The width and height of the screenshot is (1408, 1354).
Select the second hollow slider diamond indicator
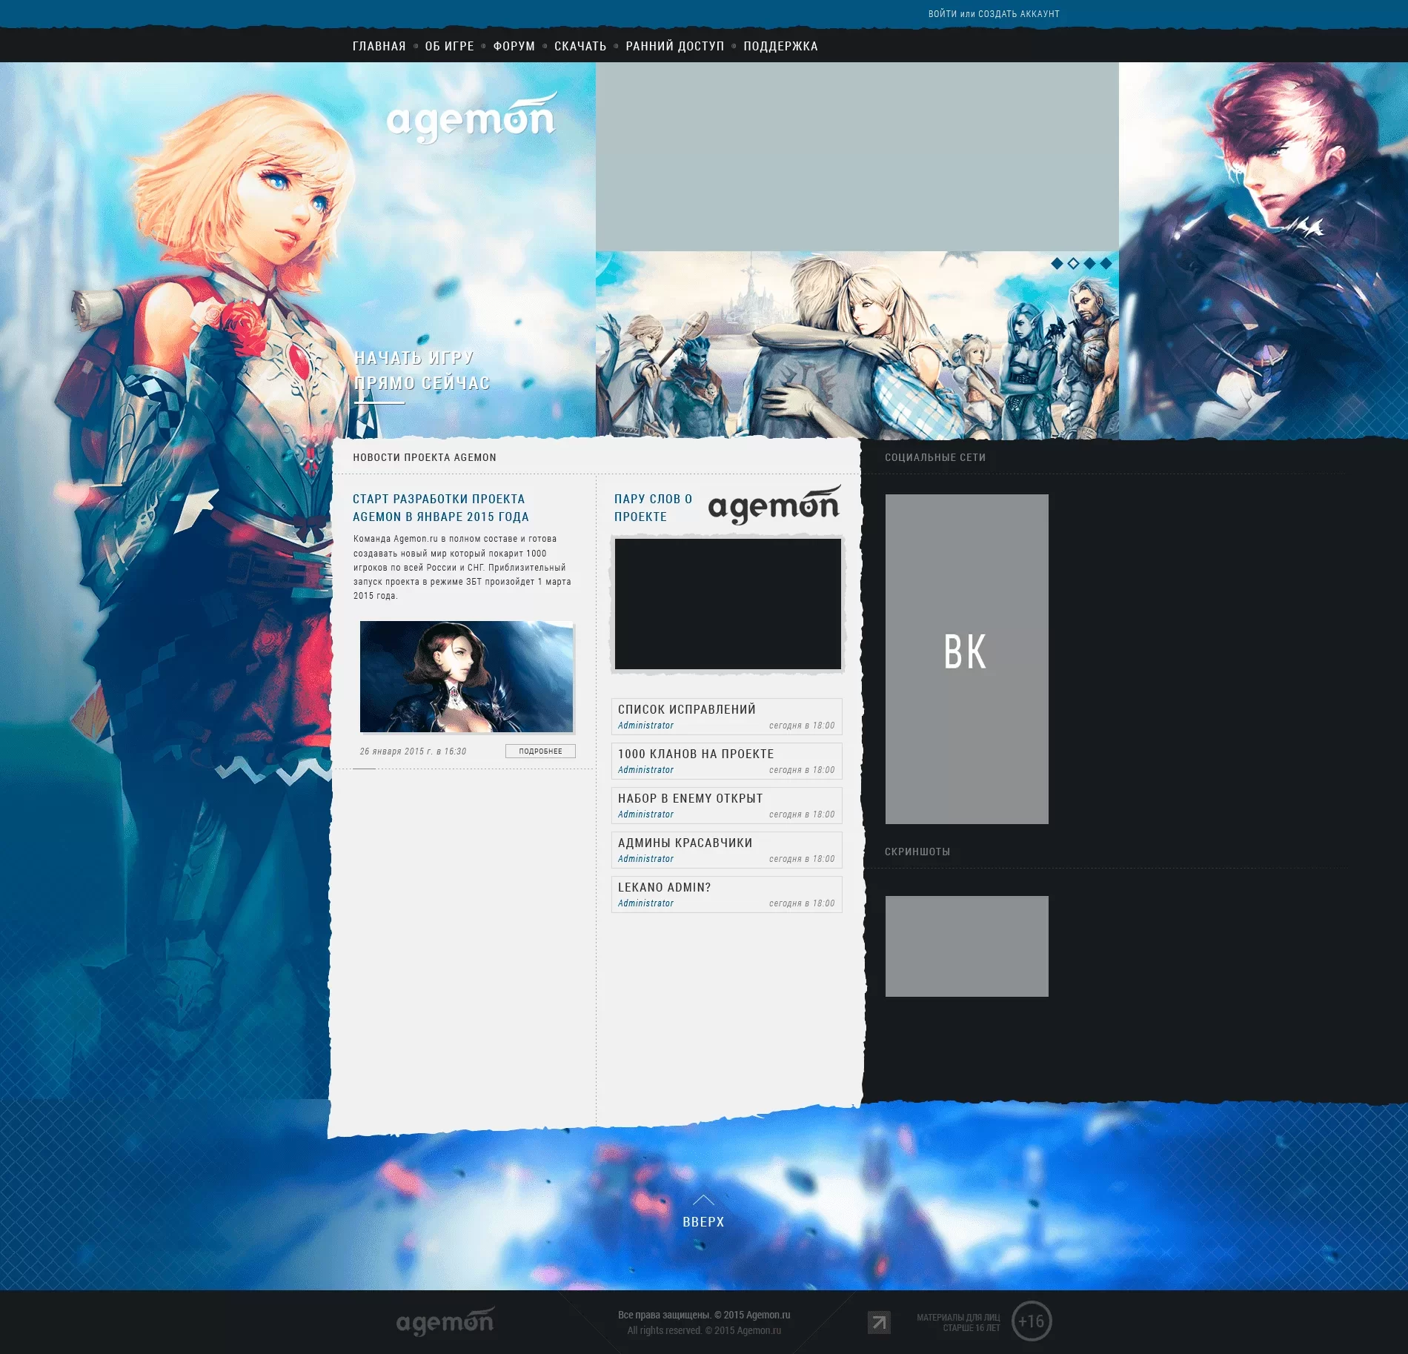pyautogui.click(x=1073, y=263)
